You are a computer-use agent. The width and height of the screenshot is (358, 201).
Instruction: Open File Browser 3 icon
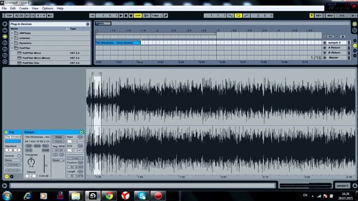coord(4,55)
